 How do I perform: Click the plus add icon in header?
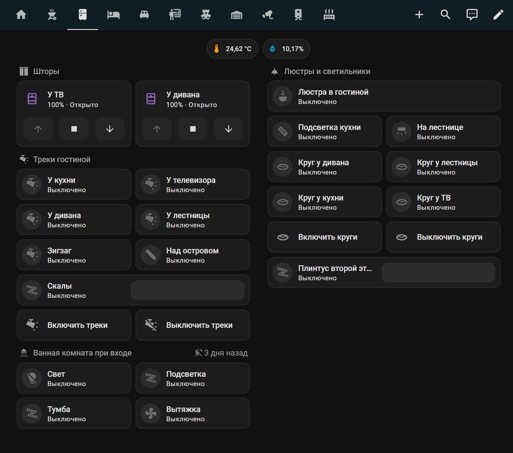[419, 15]
